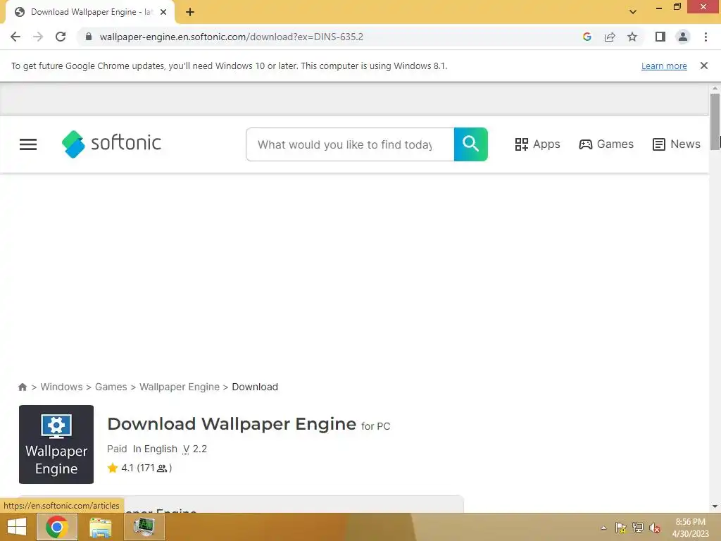Open File Explorer from taskbar
The image size is (721, 541).
[x=100, y=527]
